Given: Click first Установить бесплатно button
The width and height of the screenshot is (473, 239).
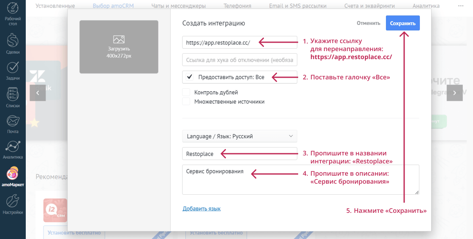Looking at the screenshot, I should [x=74, y=233].
